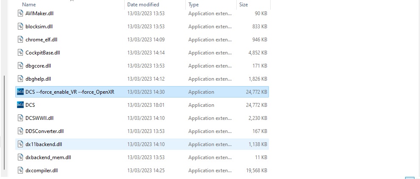Click the 90 KB size of AVIMaker.dll

[261, 14]
